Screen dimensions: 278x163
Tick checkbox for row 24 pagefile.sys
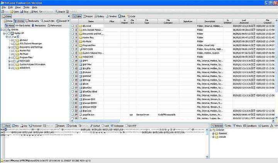click(73, 115)
